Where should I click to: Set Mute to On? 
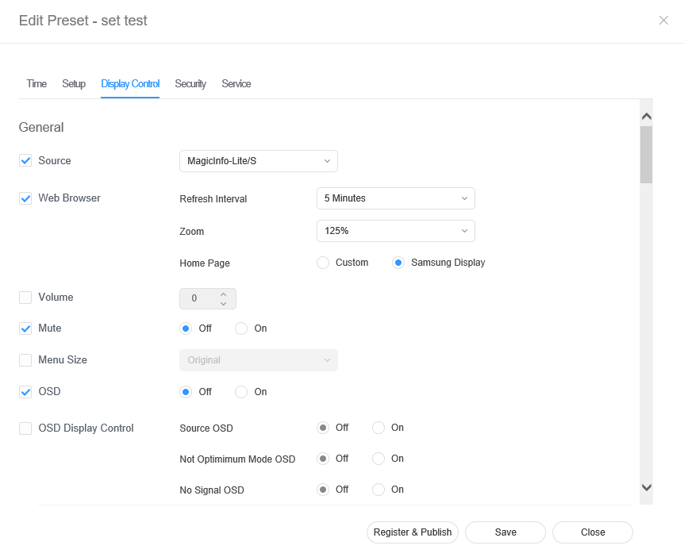click(242, 328)
